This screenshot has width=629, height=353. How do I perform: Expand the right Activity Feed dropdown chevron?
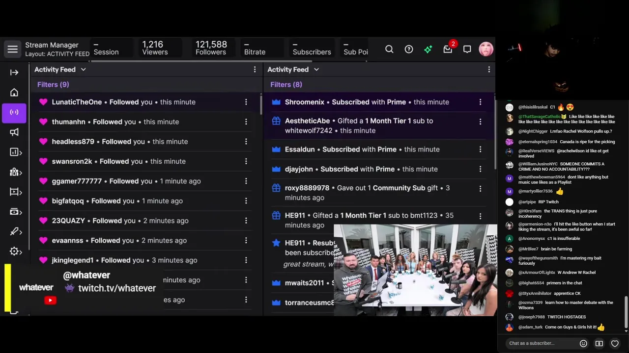pos(316,70)
